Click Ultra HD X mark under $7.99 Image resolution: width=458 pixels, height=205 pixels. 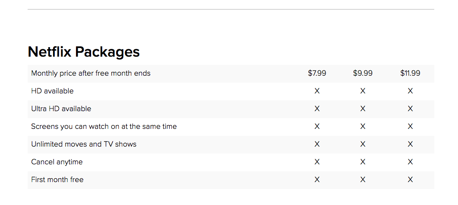(x=317, y=109)
